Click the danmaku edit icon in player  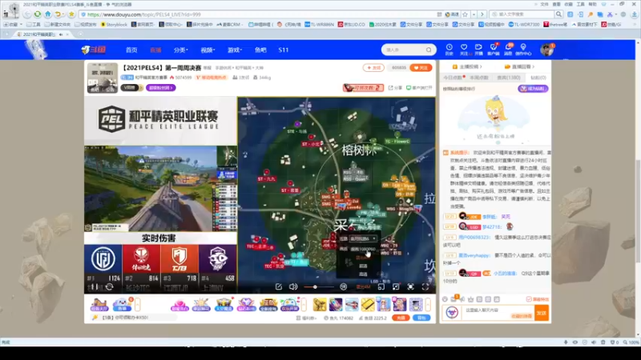pyautogui.click(x=278, y=287)
